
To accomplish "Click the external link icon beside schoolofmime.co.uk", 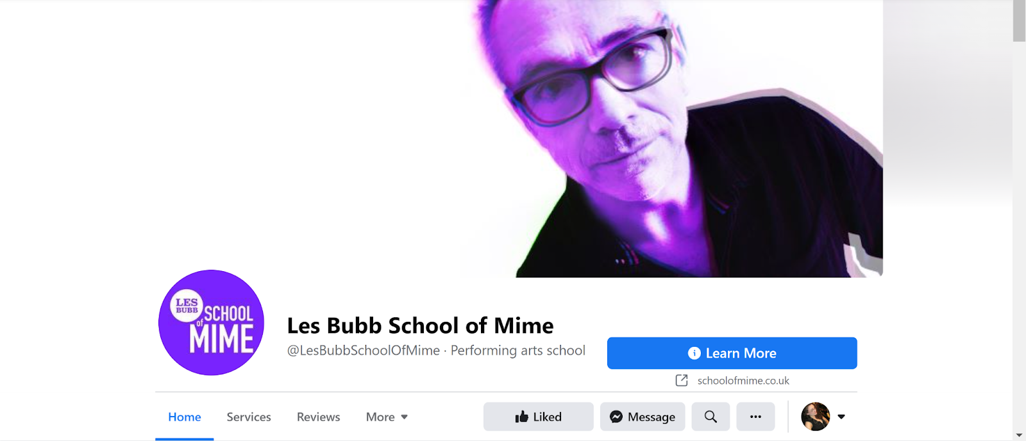I will pyautogui.click(x=682, y=380).
